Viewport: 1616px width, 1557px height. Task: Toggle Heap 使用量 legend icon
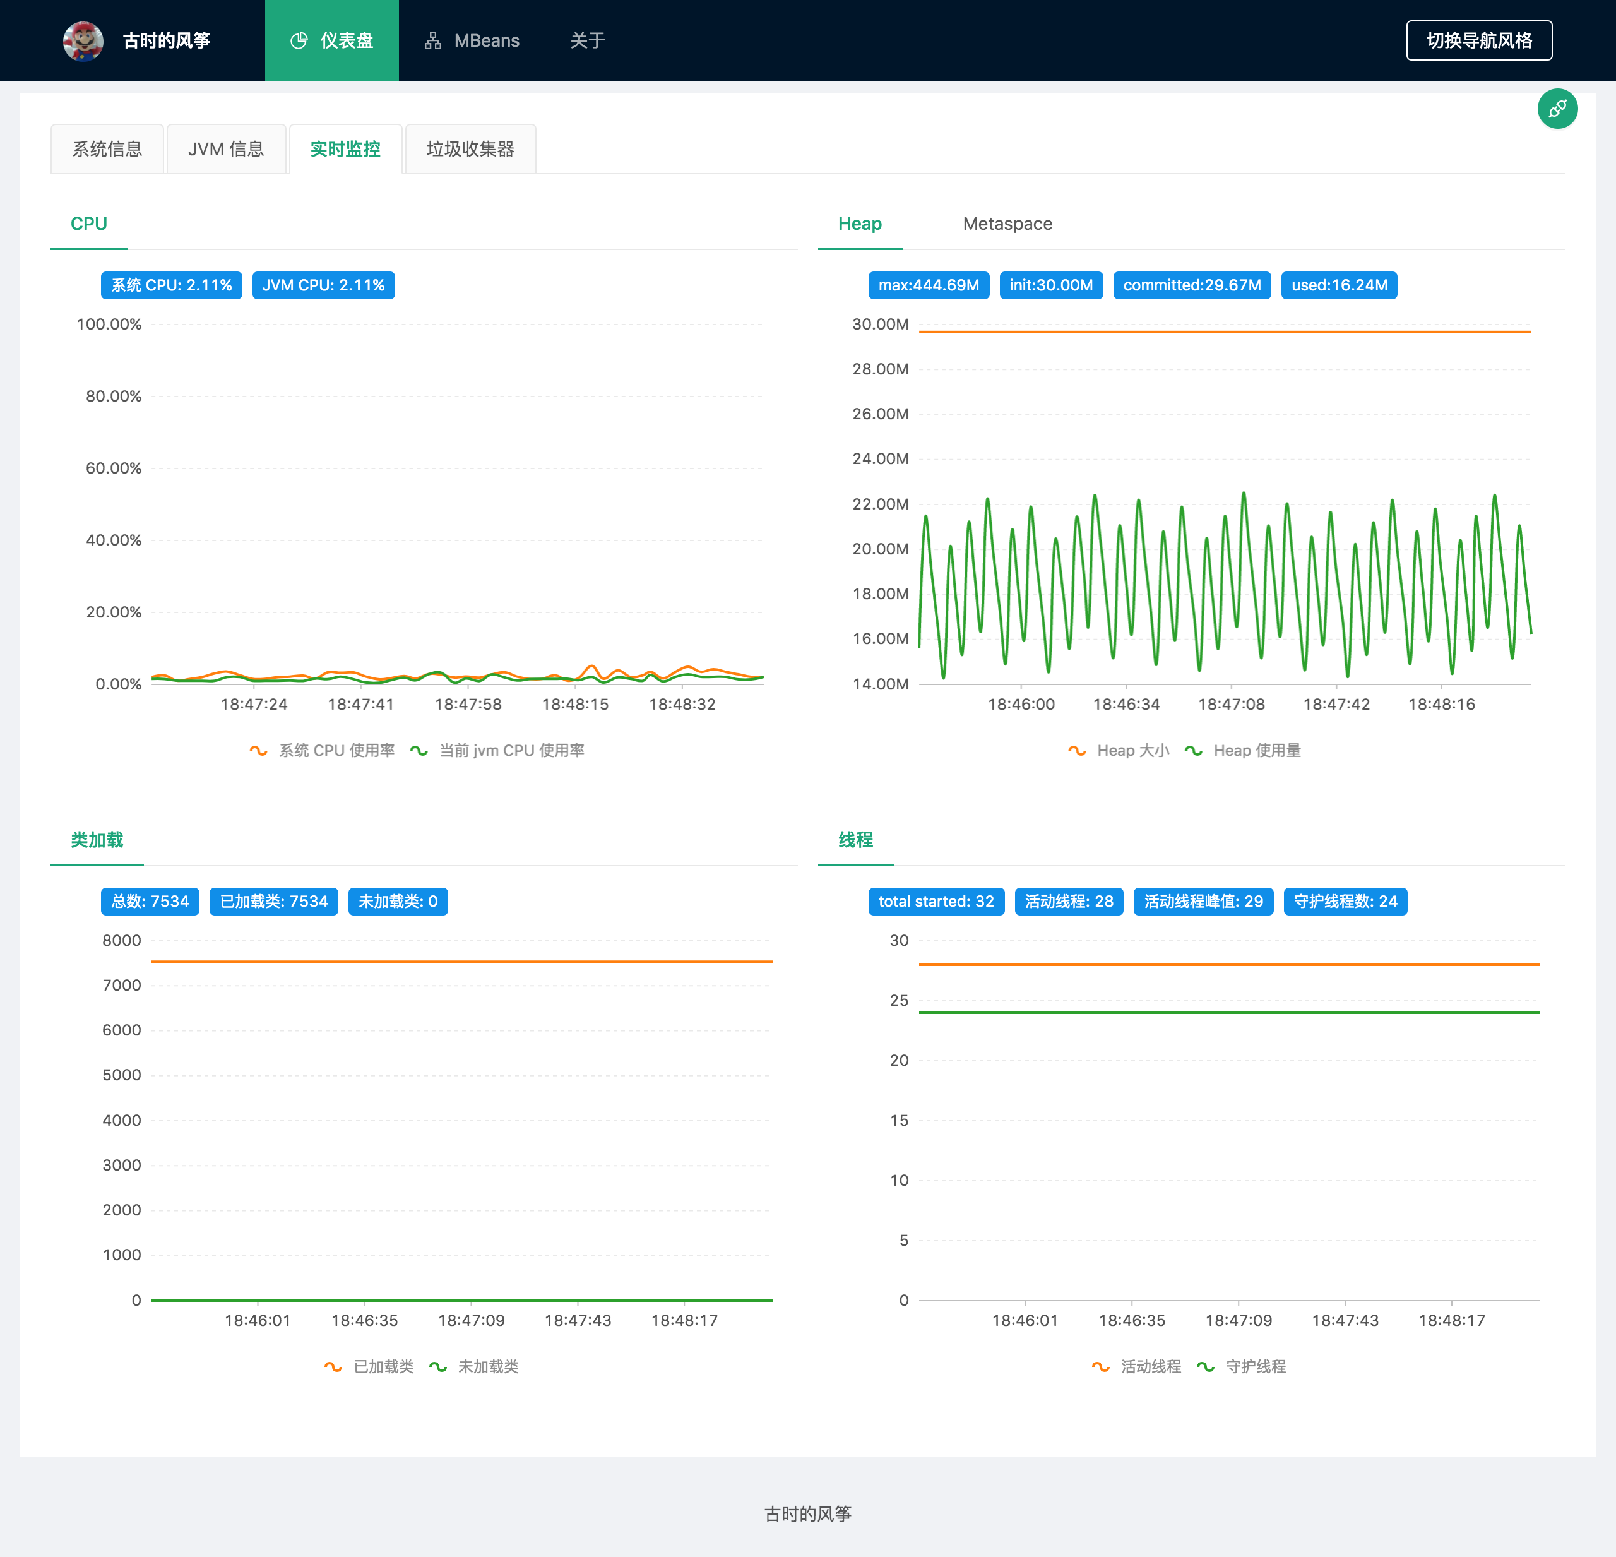click(1193, 751)
